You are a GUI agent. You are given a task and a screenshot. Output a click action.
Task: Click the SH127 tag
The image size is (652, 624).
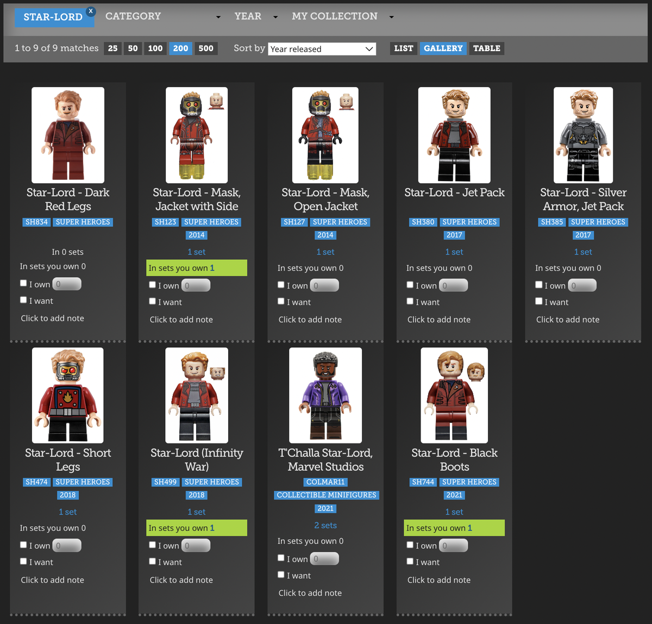(294, 222)
